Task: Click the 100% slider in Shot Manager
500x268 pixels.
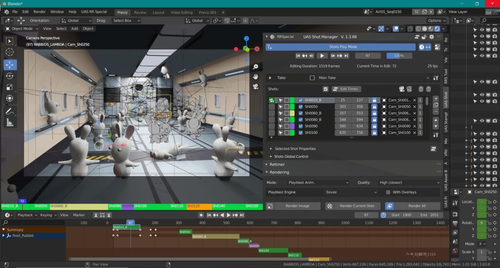Action: coord(399,56)
